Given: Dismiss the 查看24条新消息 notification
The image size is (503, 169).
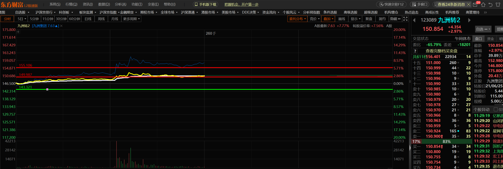Looking at the screenshot, I should (469, 5).
